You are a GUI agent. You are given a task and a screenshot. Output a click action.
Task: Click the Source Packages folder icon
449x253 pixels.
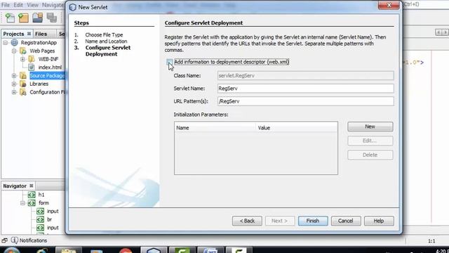(23, 76)
